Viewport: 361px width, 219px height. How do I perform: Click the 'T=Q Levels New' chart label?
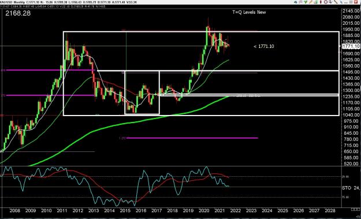click(x=249, y=12)
